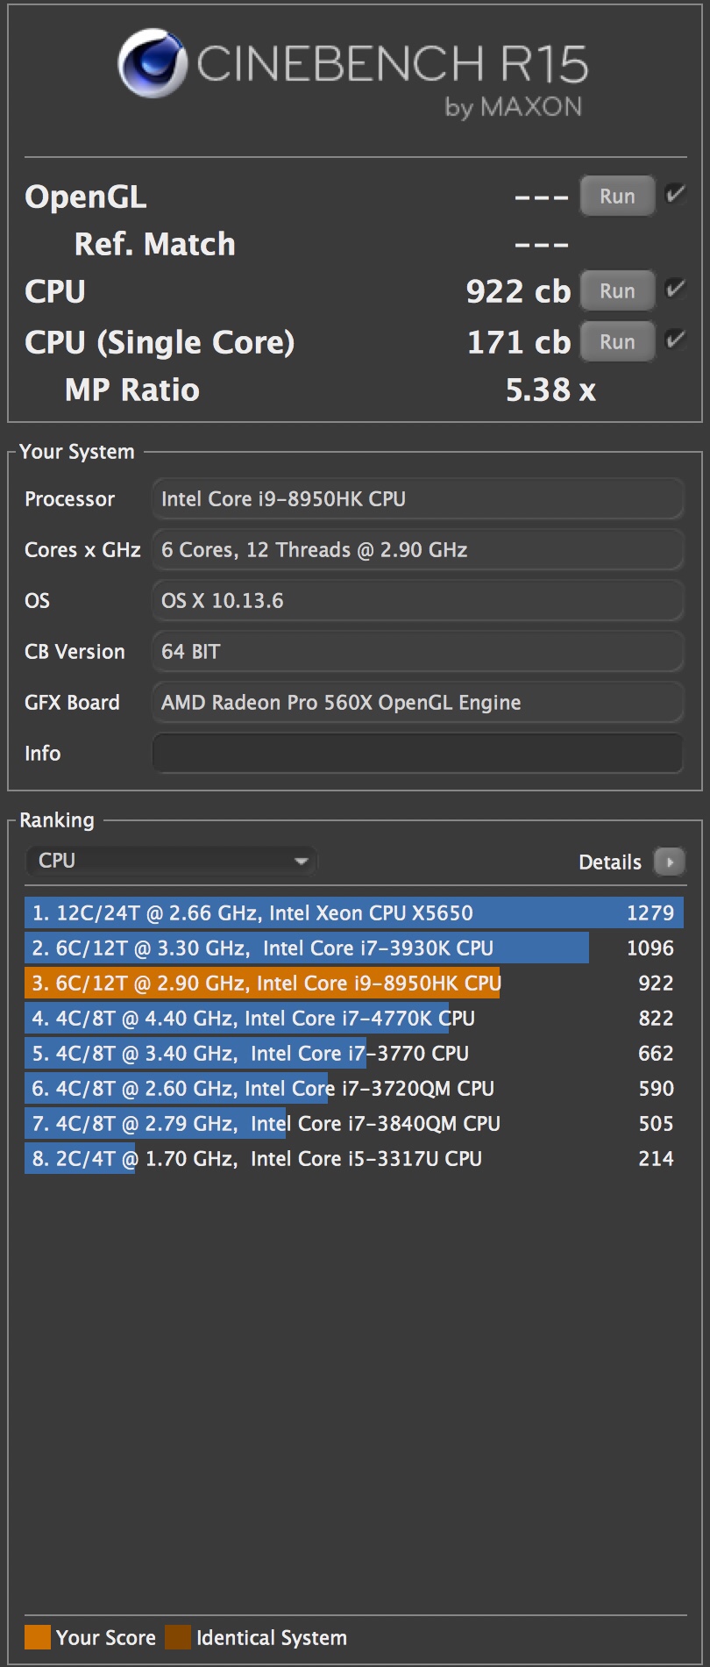Click the by MAXON text
Screen dimensions: 710x1667
[514, 107]
